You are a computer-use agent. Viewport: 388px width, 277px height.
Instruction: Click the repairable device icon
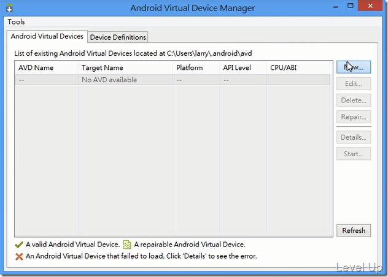(127, 245)
